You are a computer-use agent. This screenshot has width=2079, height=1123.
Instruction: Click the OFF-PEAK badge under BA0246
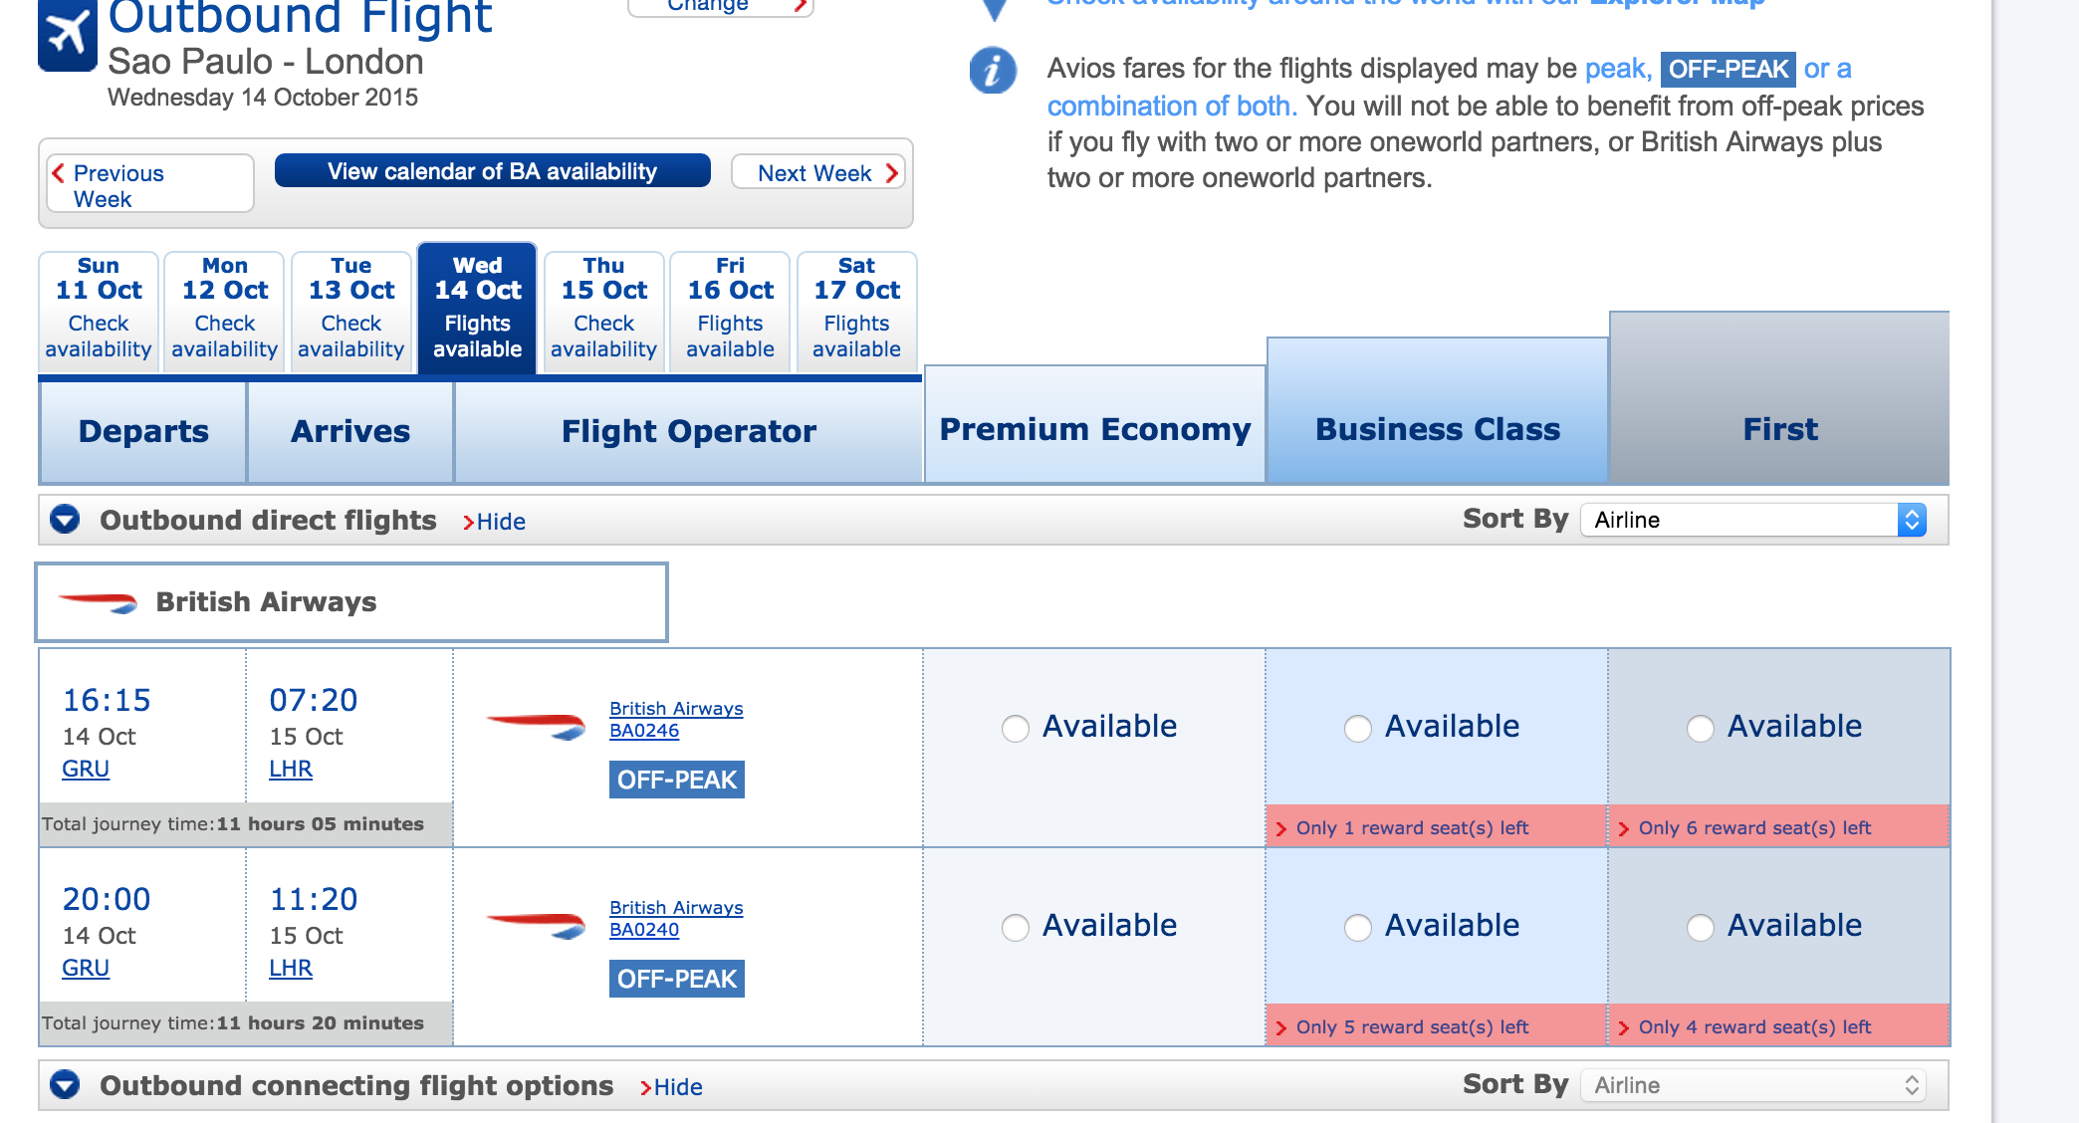click(676, 780)
